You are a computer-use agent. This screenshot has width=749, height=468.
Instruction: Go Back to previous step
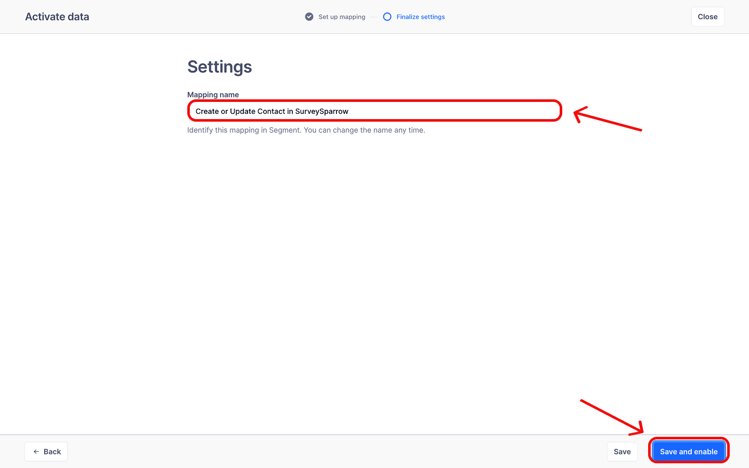(x=46, y=451)
